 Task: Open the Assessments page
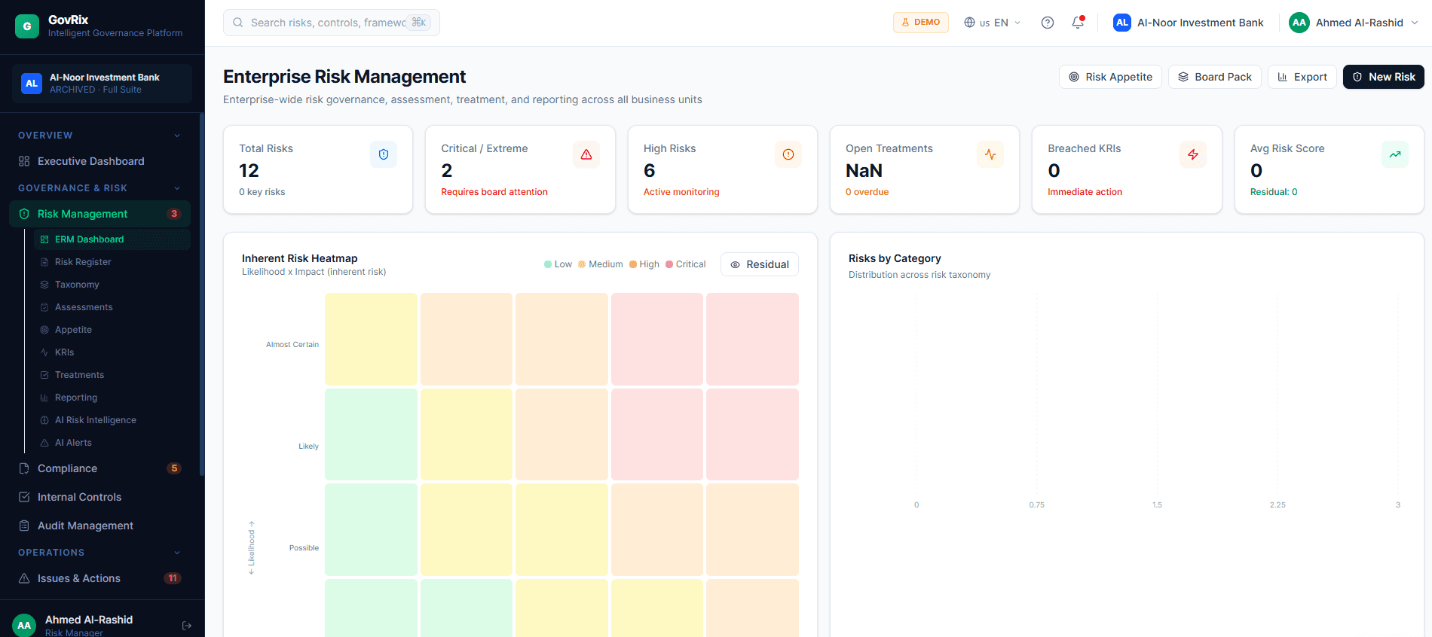pyautogui.click(x=112, y=307)
